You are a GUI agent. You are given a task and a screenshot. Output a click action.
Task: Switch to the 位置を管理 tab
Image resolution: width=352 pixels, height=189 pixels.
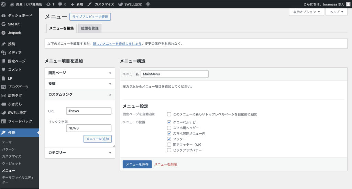tap(90, 28)
